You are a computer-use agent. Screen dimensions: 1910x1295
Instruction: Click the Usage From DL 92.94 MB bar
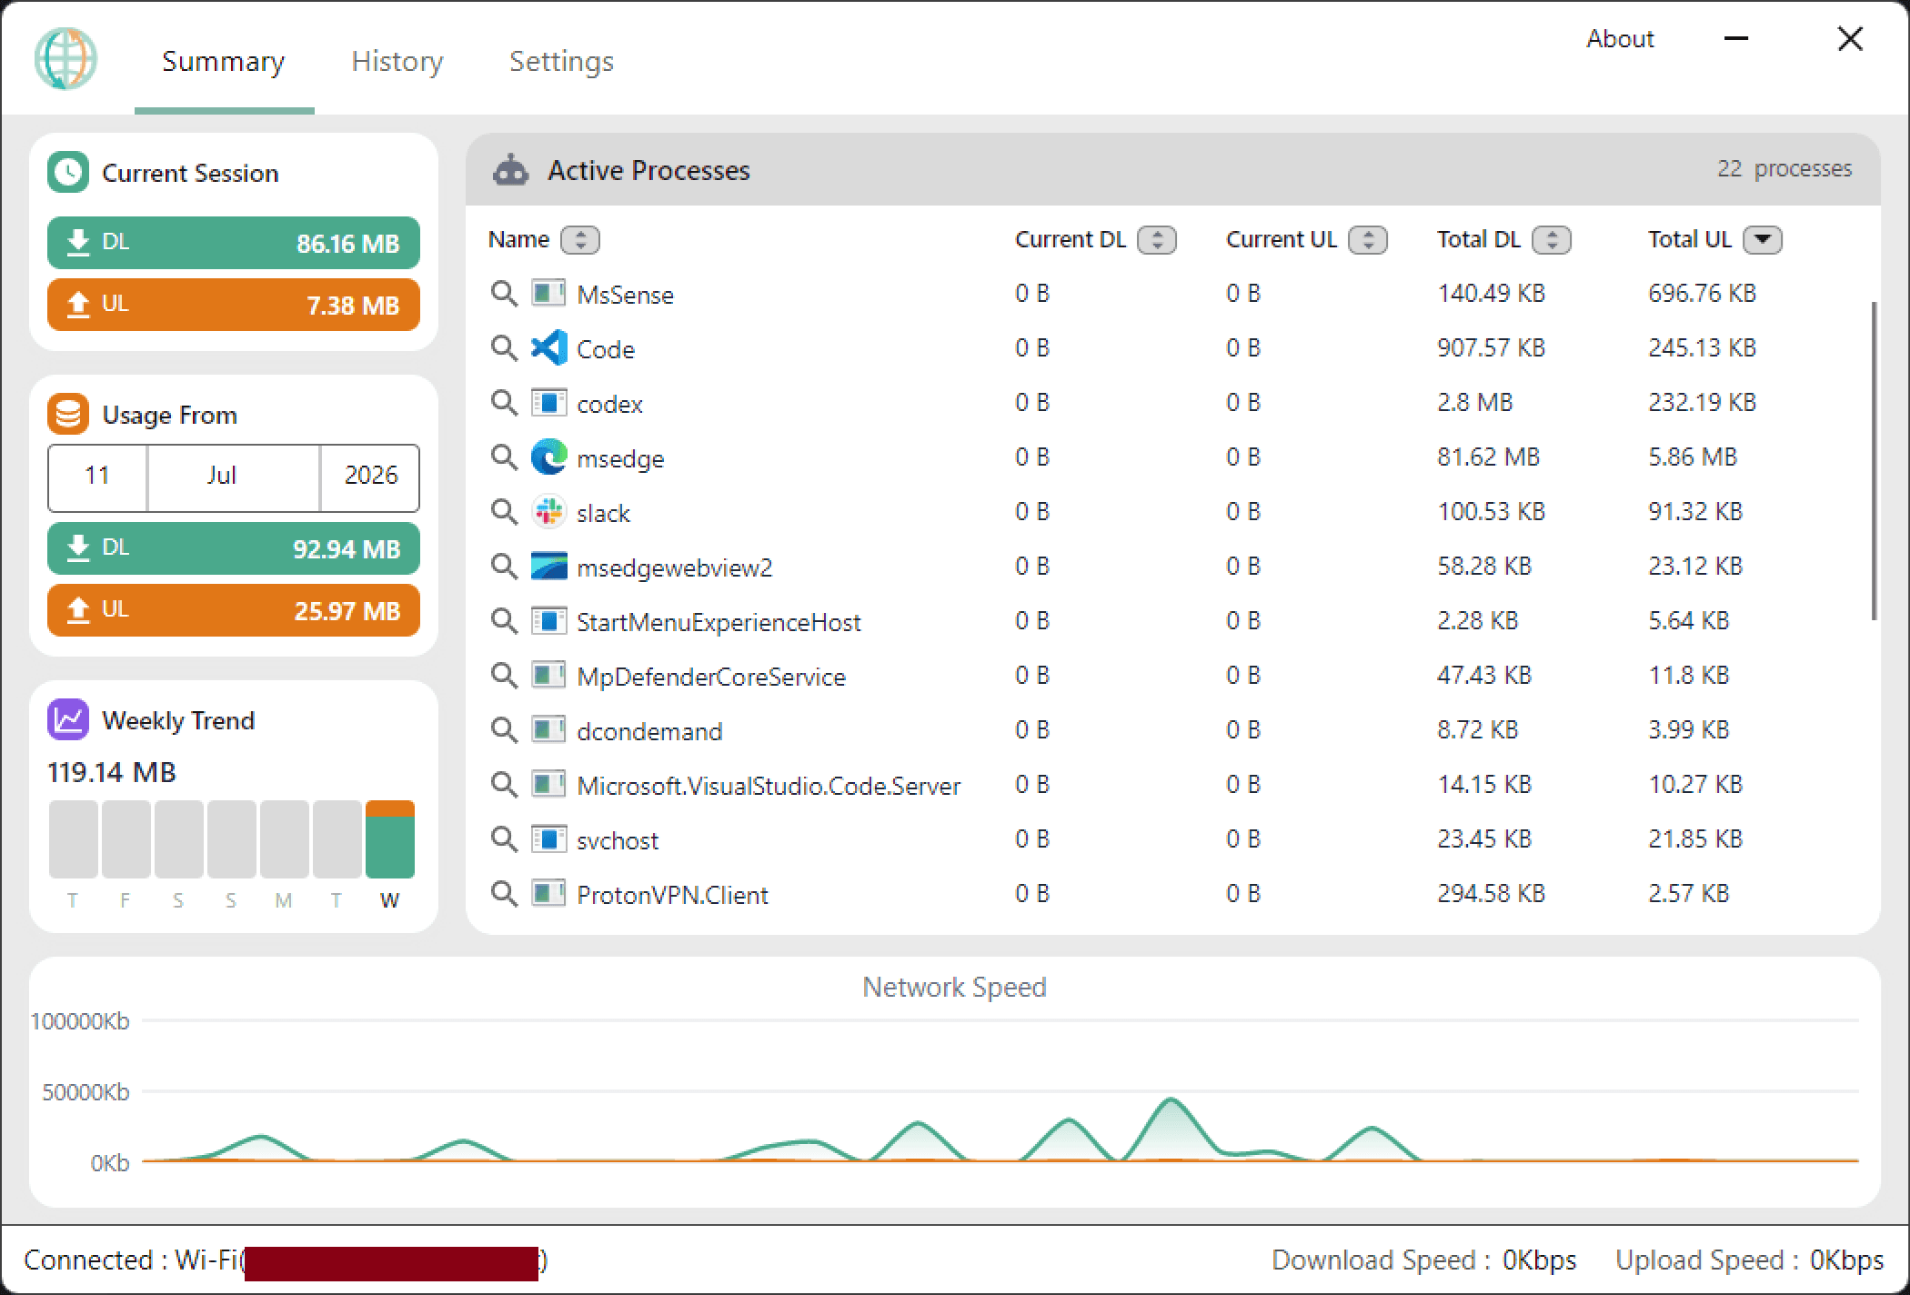pos(234,548)
